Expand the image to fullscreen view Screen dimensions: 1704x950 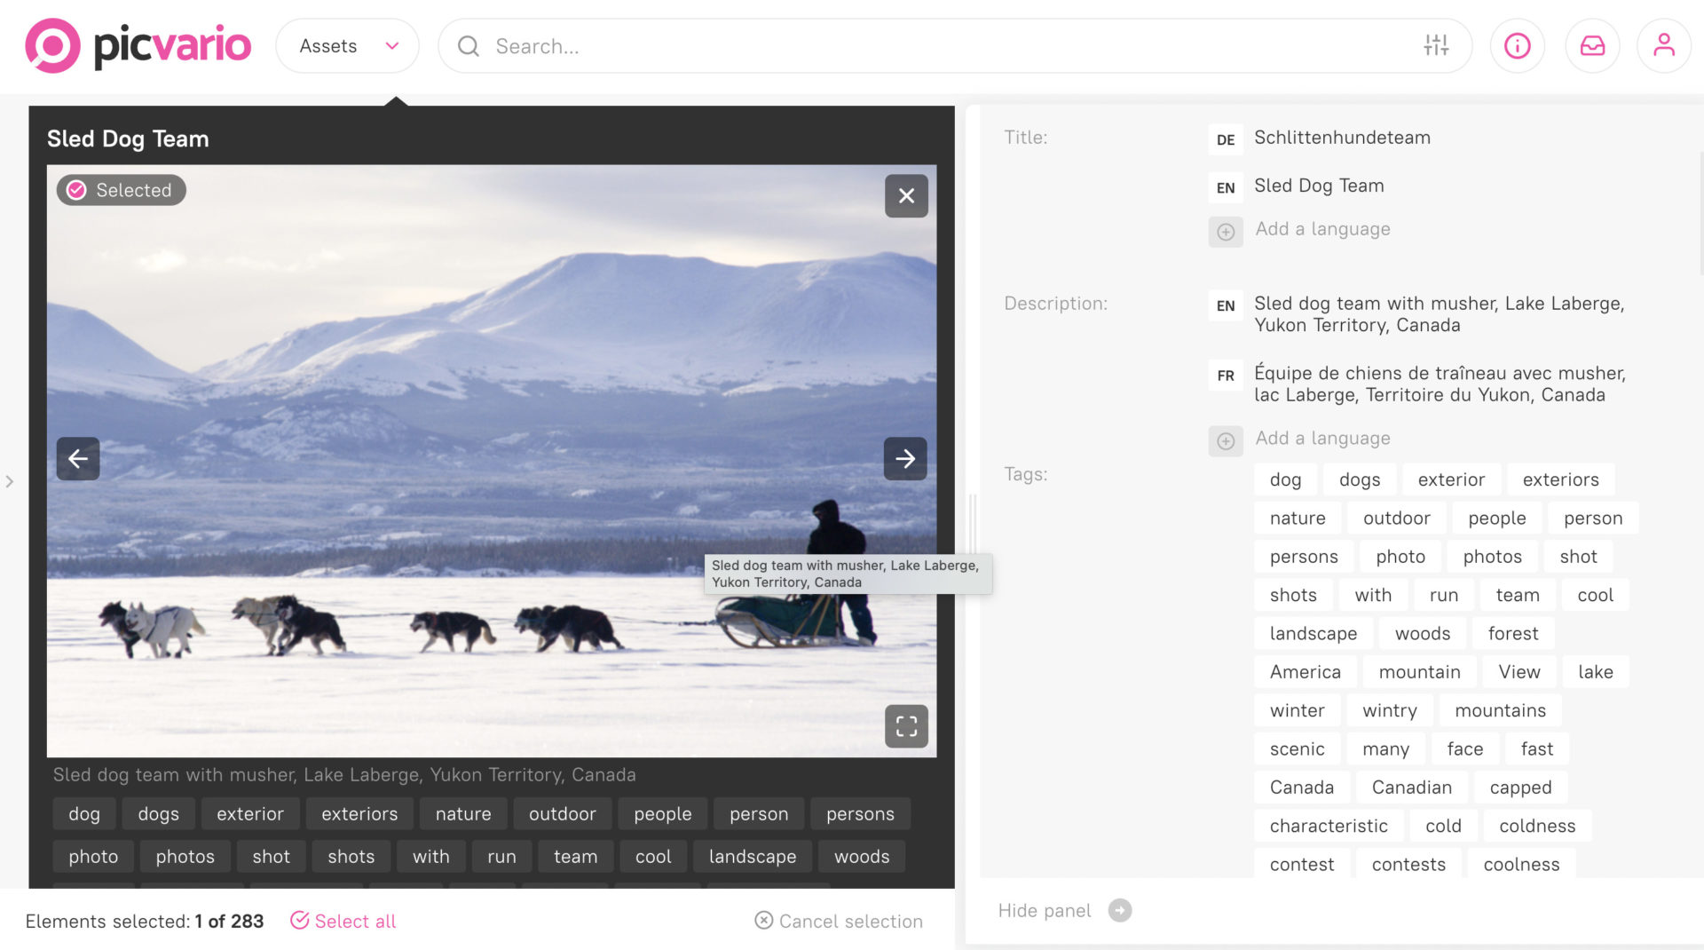click(x=907, y=726)
